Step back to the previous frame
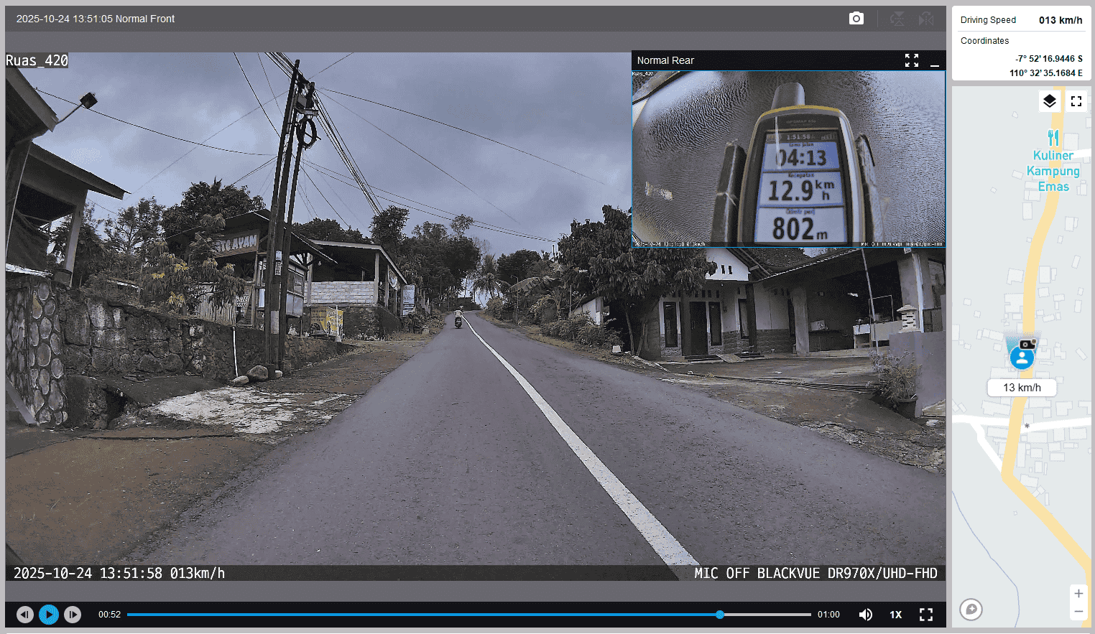This screenshot has width=1095, height=634. coord(25,615)
